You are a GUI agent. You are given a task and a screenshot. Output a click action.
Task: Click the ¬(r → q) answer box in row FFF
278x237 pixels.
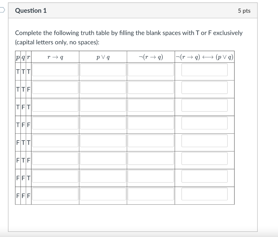pyautogui.click(x=151, y=194)
